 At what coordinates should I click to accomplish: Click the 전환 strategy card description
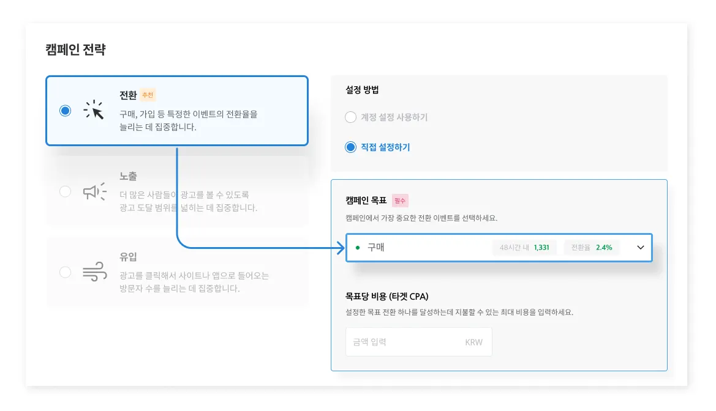[189, 121]
